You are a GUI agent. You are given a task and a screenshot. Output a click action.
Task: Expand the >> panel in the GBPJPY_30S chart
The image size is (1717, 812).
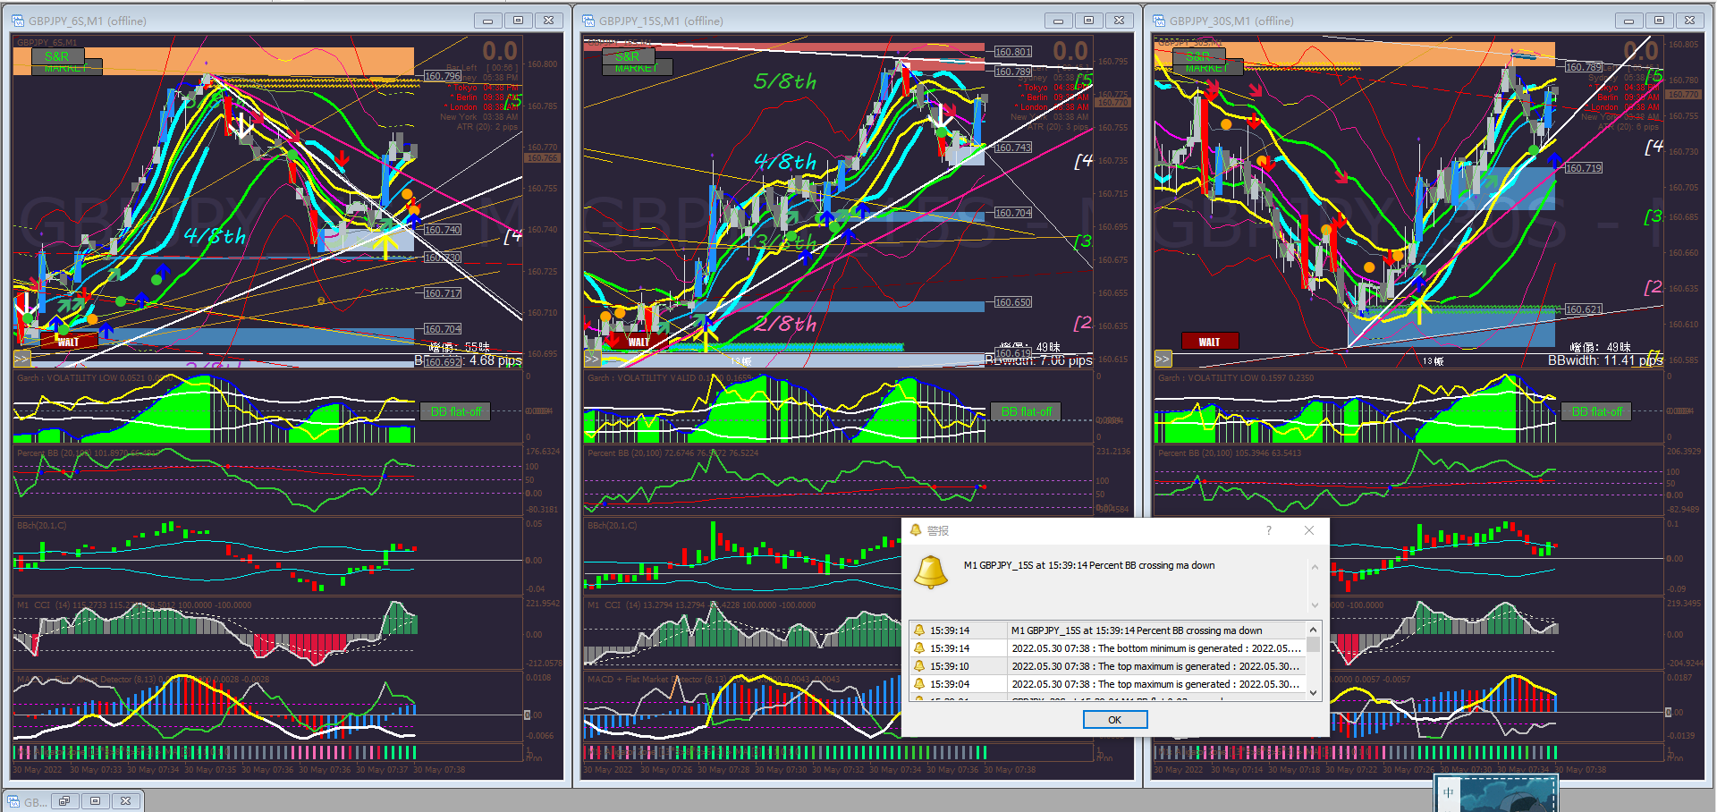tap(1163, 359)
